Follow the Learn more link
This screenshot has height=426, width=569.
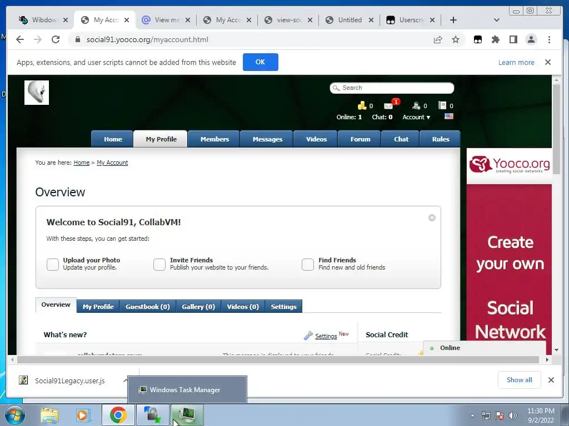[x=516, y=62]
